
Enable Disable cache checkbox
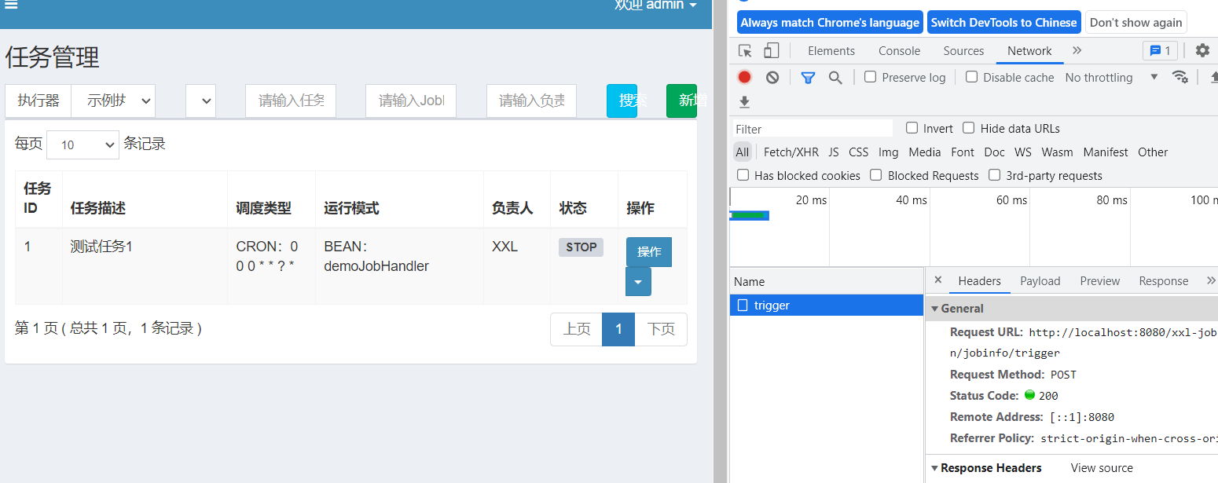point(971,77)
